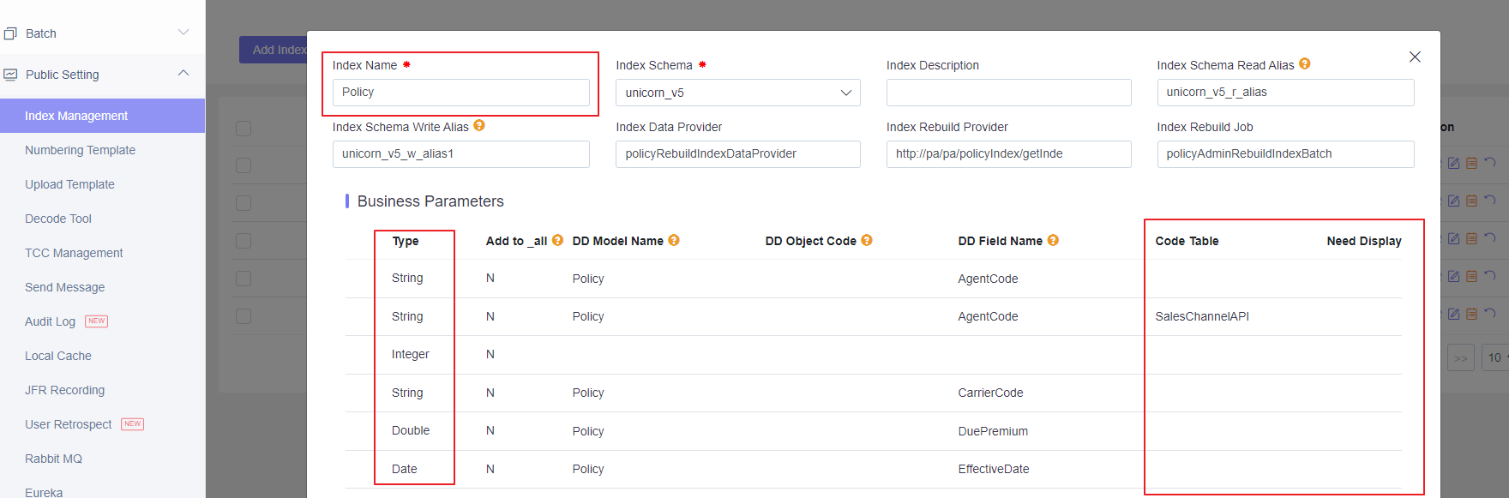Select the Double type cell
1509x498 pixels.
411,430
